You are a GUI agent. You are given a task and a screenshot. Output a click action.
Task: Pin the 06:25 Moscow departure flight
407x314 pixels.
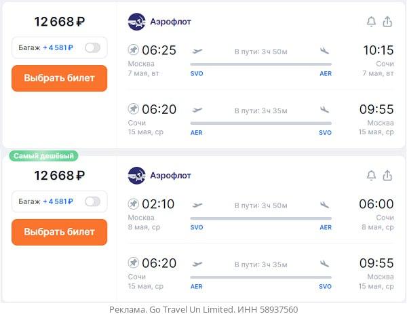pos(134,50)
